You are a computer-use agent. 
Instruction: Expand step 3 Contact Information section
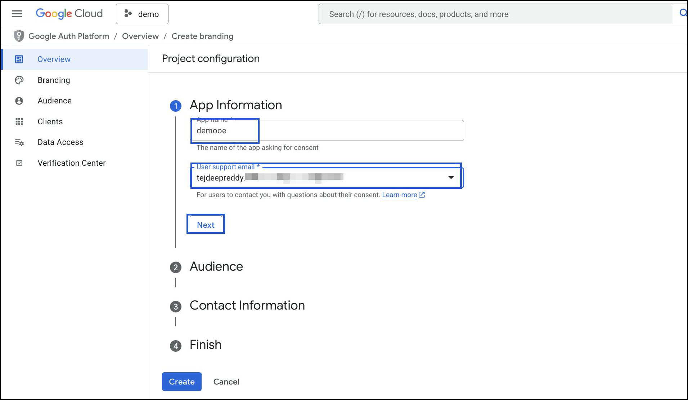tap(247, 306)
